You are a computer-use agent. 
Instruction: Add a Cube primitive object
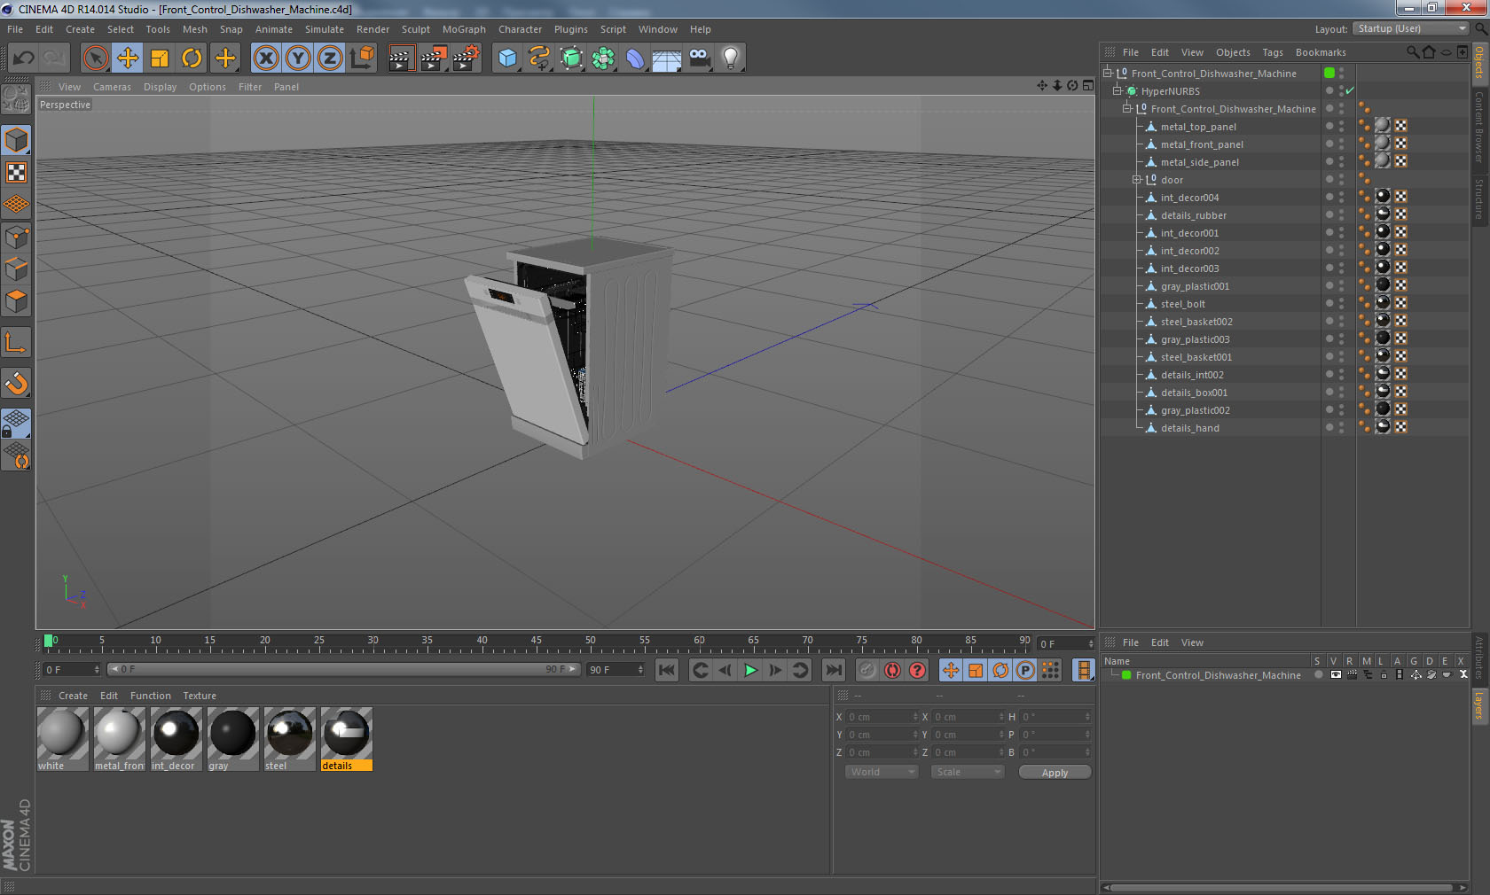pyautogui.click(x=507, y=58)
